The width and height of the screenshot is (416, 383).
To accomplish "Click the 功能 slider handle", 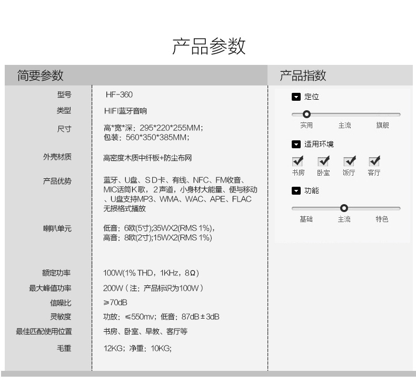I will [x=344, y=208].
